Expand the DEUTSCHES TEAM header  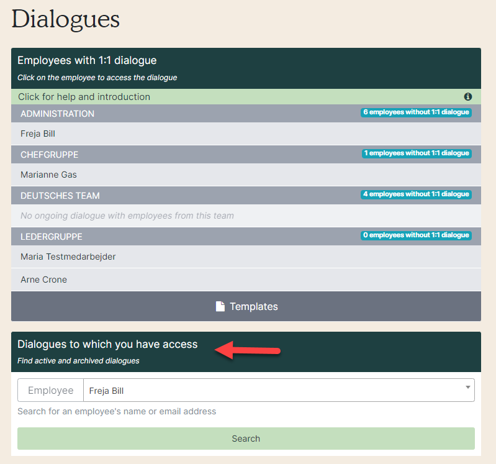pyautogui.click(x=60, y=196)
